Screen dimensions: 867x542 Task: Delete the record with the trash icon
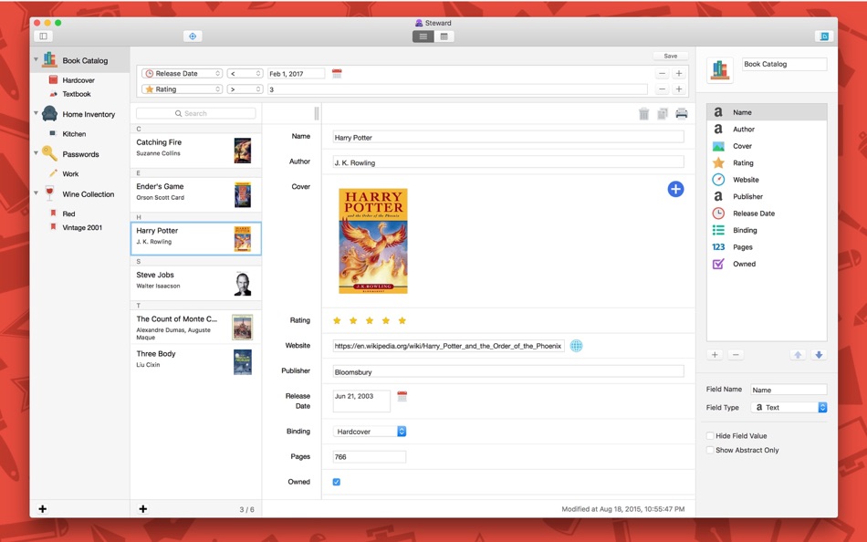(643, 114)
